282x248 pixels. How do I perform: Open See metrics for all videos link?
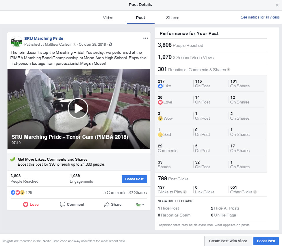click(260, 17)
